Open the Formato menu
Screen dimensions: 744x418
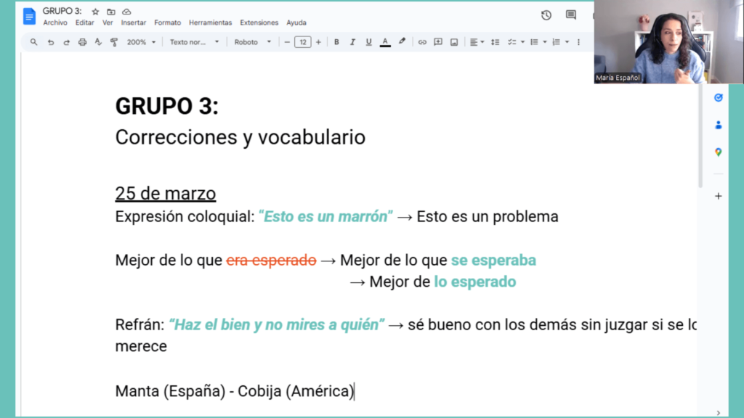(x=167, y=22)
